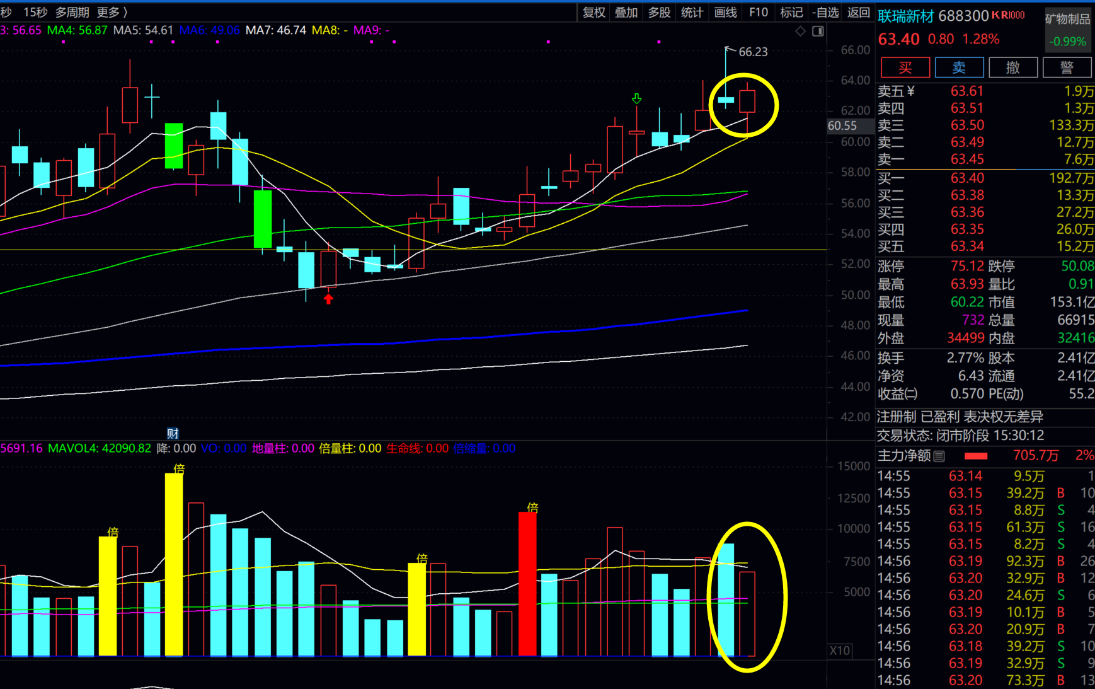Open the 多周期 period selector

click(72, 12)
